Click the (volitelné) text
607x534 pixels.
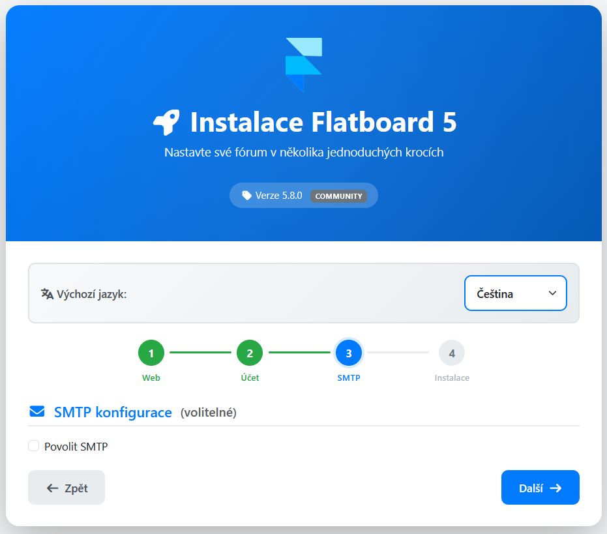pyautogui.click(x=208, y=413)
